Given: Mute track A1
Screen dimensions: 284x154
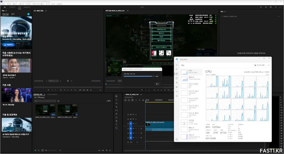Looking at the screenshot, I should (136, 128).
